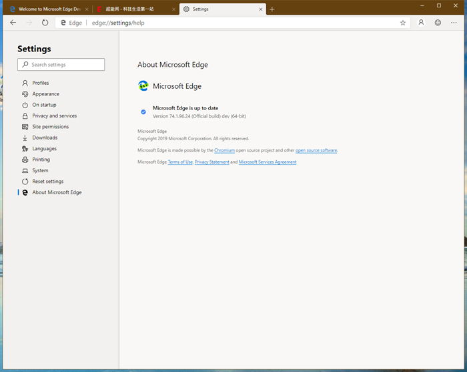This screenshot has height=372, width=467.
Task: Open Site permissions settings
Action: tap(50, 127)
